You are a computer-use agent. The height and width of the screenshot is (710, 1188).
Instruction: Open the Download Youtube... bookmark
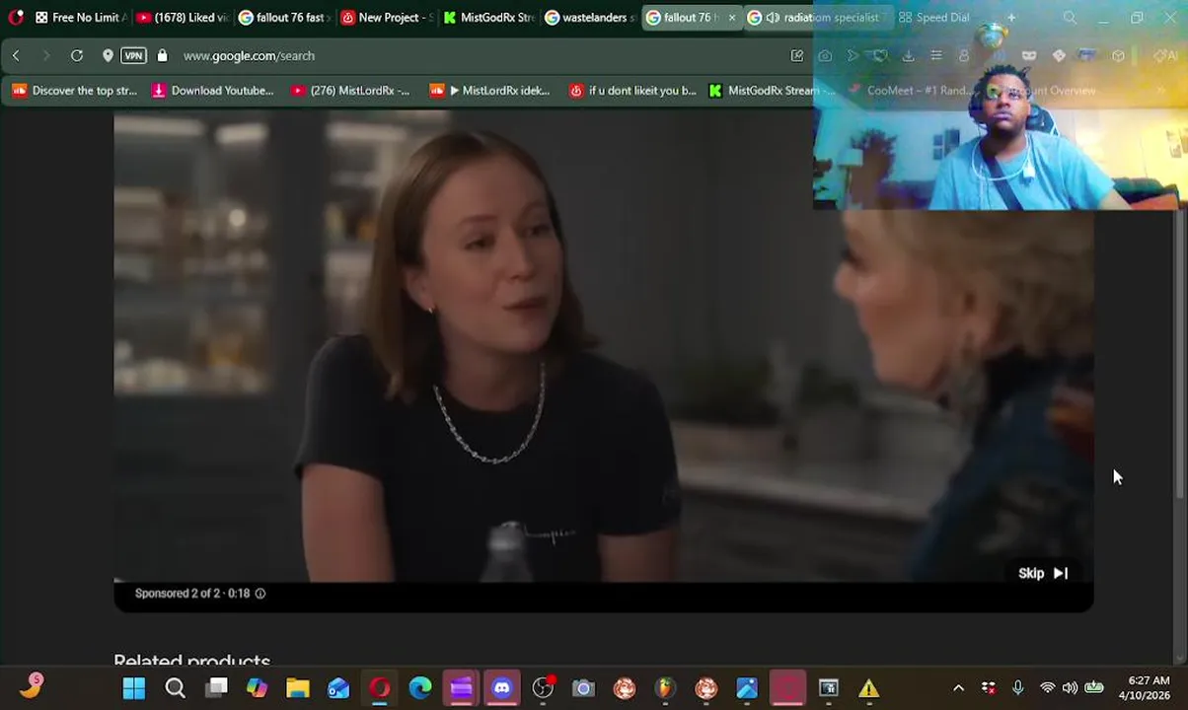pyautogui.click(x=212, y=91)
